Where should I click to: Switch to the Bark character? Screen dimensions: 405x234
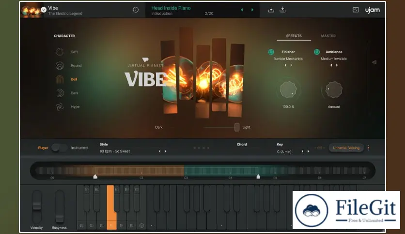pyautogui.click(x=75, y=93)
